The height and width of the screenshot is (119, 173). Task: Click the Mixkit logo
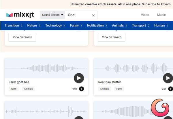tap(20, 15)
